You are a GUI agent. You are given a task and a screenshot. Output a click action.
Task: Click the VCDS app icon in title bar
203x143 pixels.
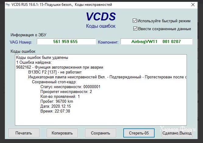(x=8, y=5)
